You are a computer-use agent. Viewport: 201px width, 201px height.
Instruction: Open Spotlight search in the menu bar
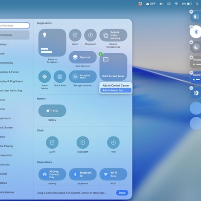click(197, 4)
